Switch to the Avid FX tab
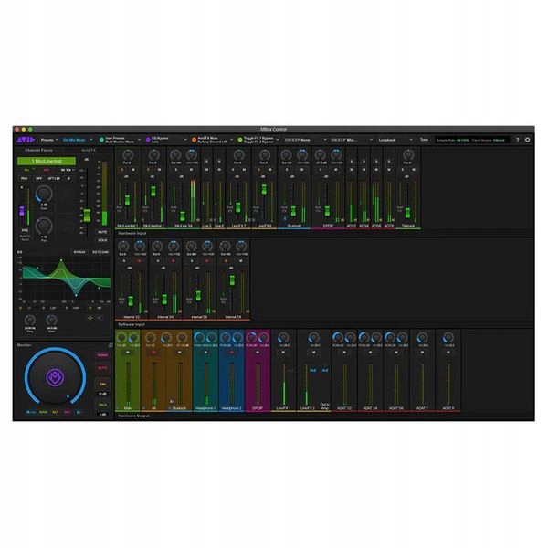This screenshot has width=548, height=548. pyautogui.click(x=89, y=150)
